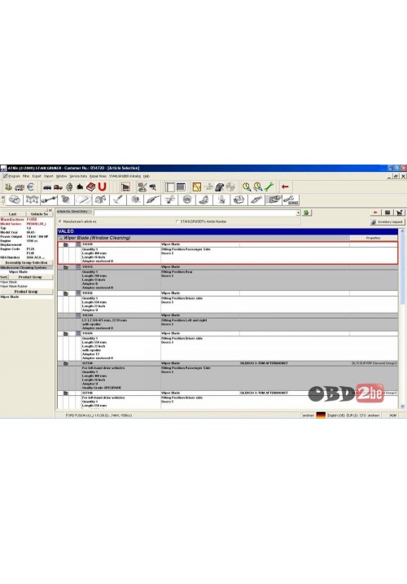Click the green wrench toolbar icon

(269, 187)
